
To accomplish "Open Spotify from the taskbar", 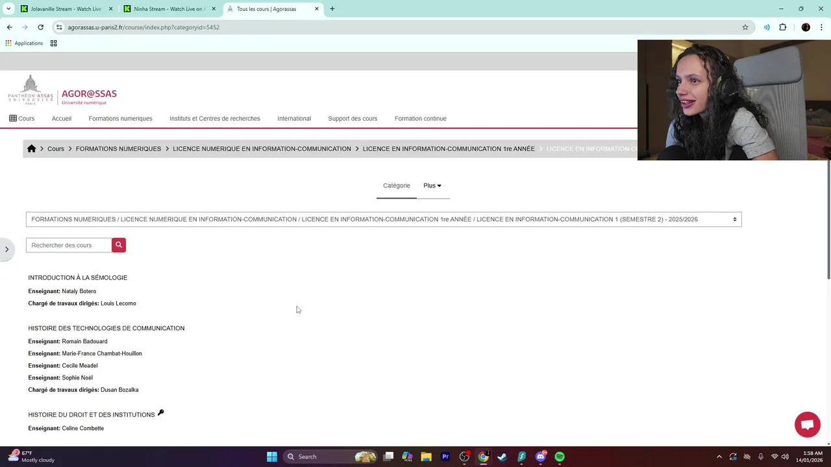I will click(560, 457).
